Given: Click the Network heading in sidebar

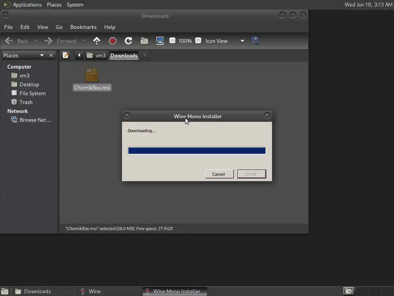Looking at the screenshot, I should click(17, 111).
